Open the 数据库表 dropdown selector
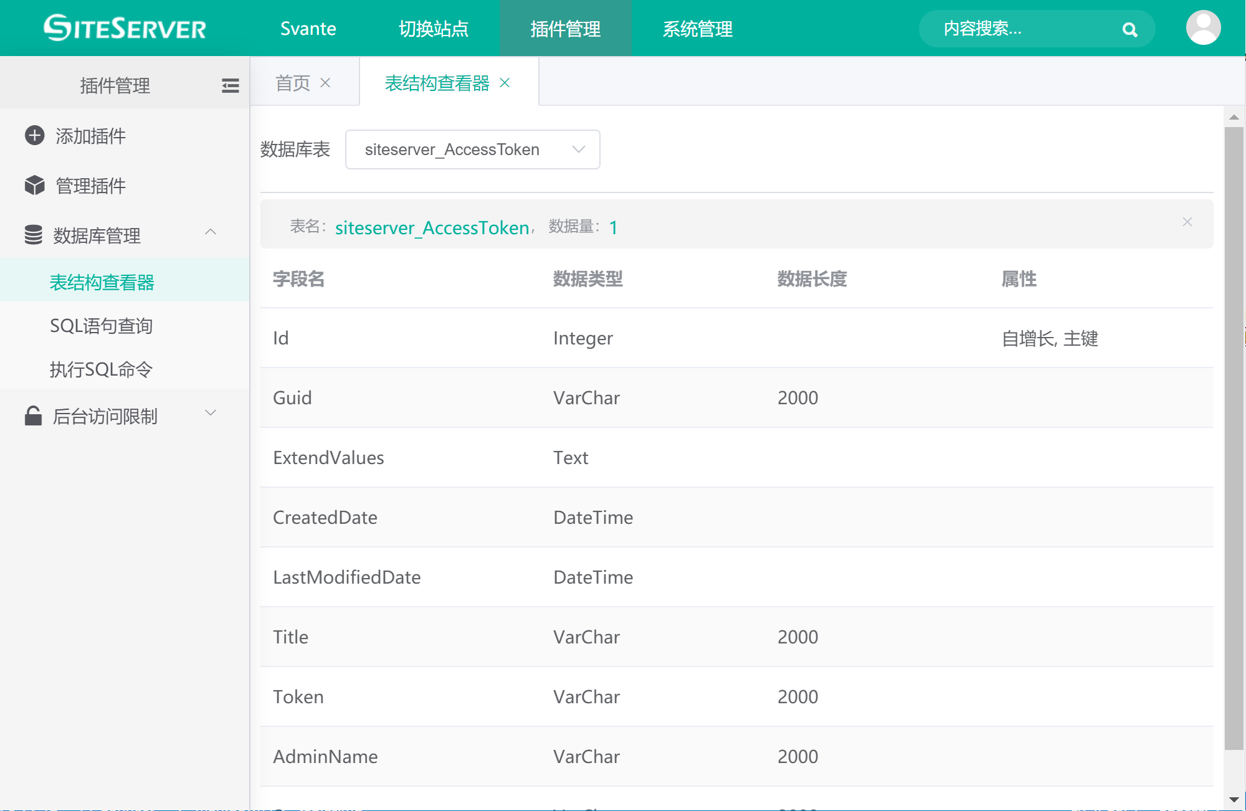The height and width of the screenshot is (811, 1246). click(x=472, y=149)
